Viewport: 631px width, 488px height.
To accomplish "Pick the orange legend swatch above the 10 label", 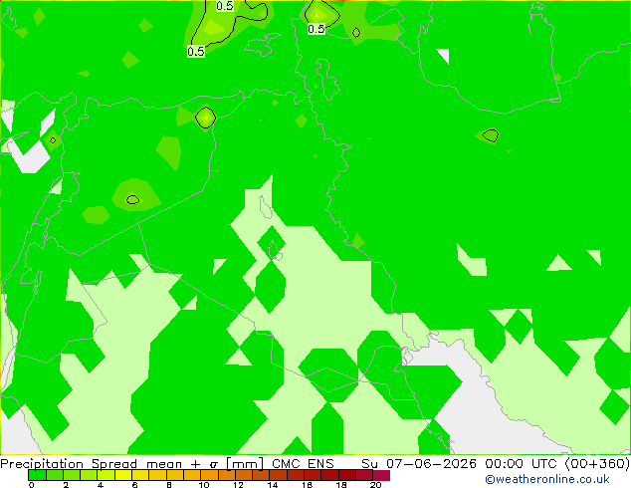I will (x=209, y=475).
